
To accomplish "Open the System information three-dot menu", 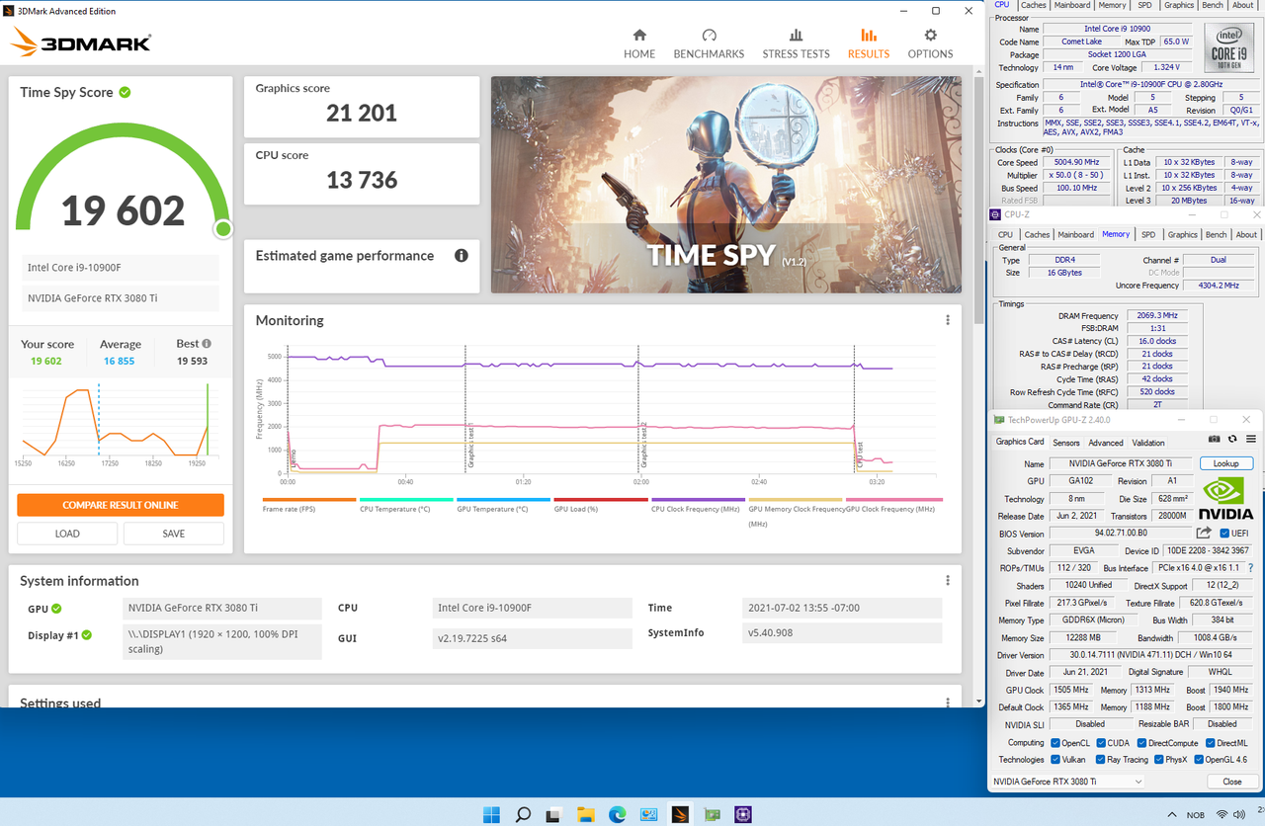I will 948,581.
